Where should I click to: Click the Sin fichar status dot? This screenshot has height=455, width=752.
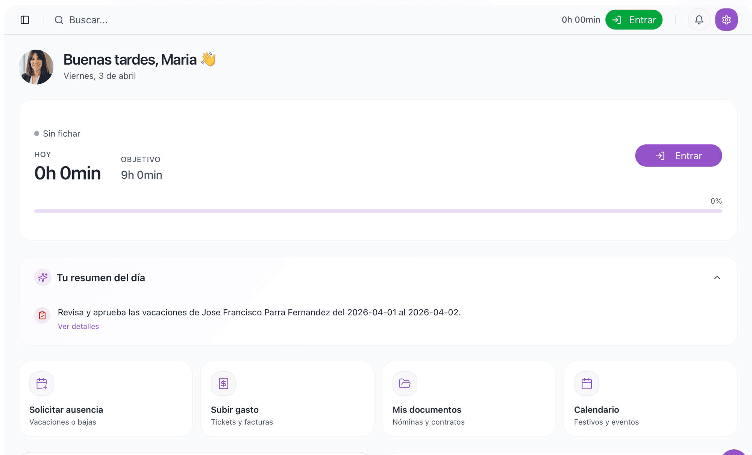pos(36,133)
